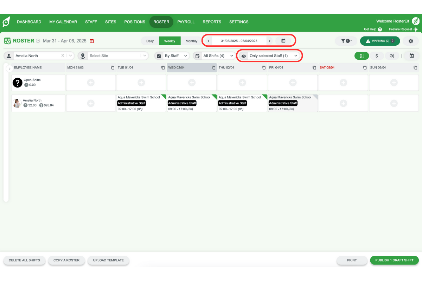
Task: Expand the All Shifts (4) dropdown
Action: [x=214, y=56]
